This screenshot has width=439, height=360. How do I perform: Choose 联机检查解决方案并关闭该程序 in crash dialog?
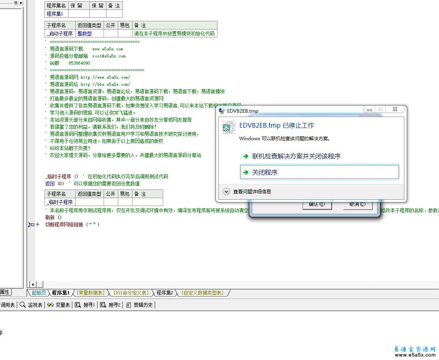click(319, 156)
